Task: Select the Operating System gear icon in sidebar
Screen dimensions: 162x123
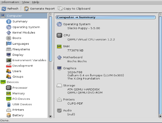Action: pyautogui.click(x=9, y=27)
